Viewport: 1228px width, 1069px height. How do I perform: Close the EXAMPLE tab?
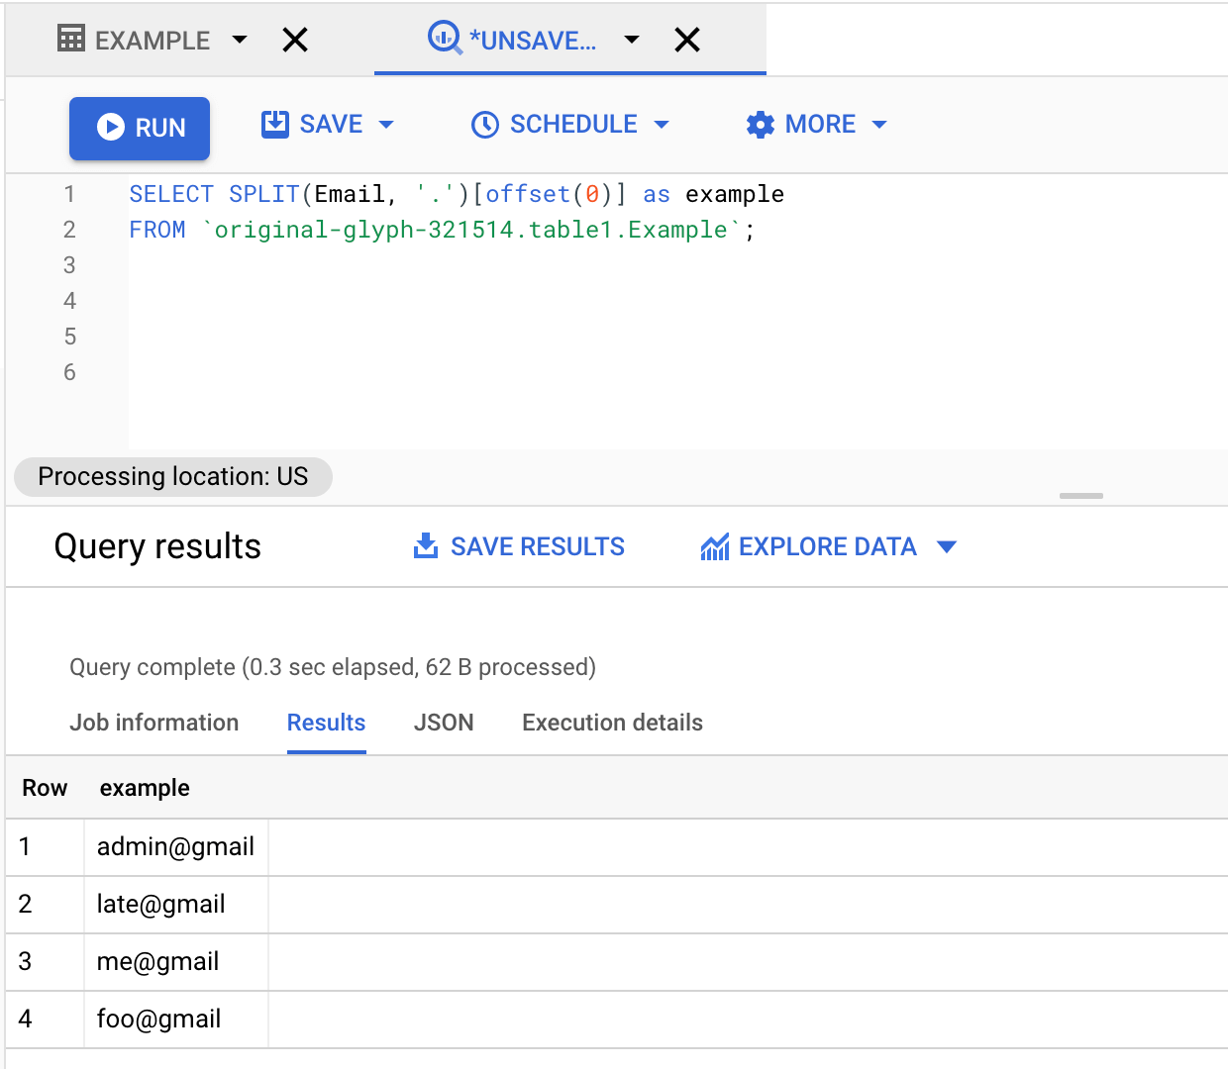click(x=295, y=40)
